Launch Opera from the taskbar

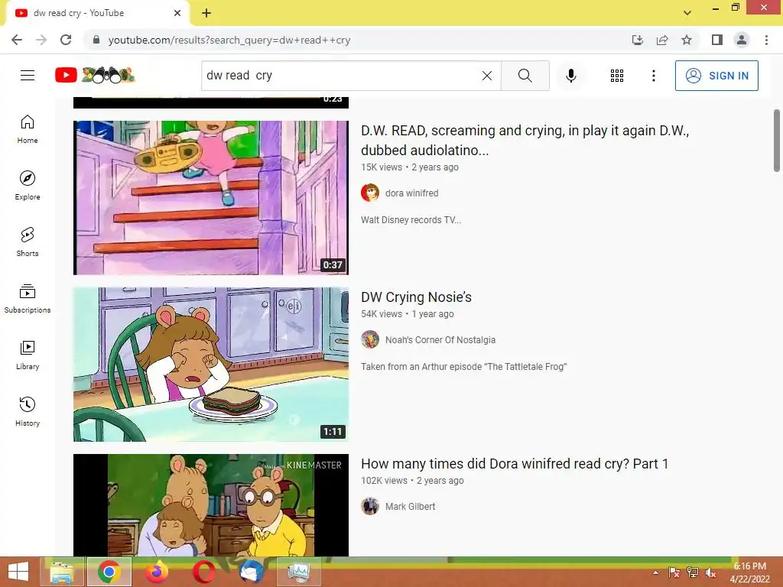(204, 572)
